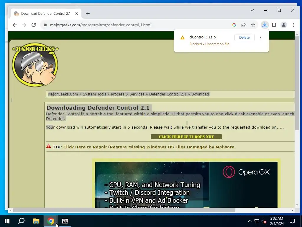Click the Major Geeks logo
Viewport: 302px width, 227px height.
click(35, 64)
